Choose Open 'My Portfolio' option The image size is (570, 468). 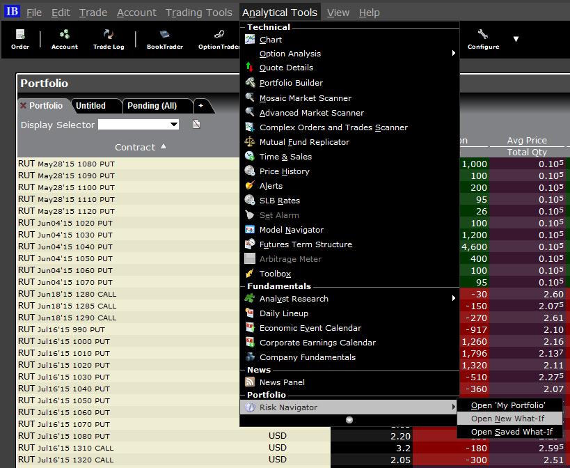pyautogui.click(x=509, y=405)
